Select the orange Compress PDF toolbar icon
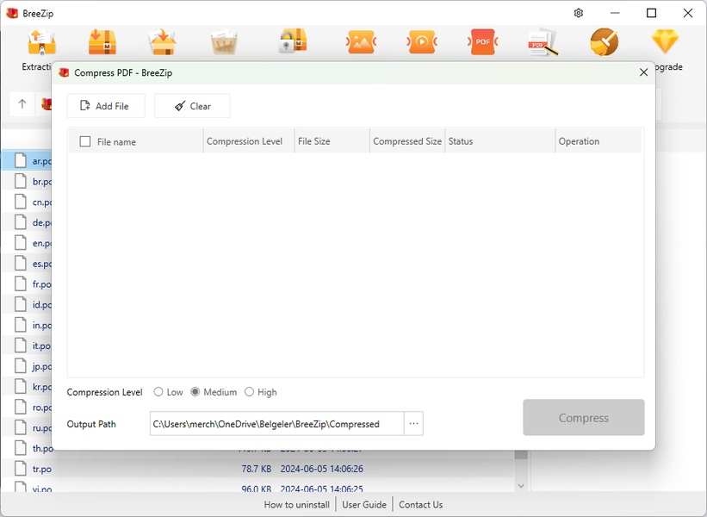707x517 pixels. coord(482,41)
